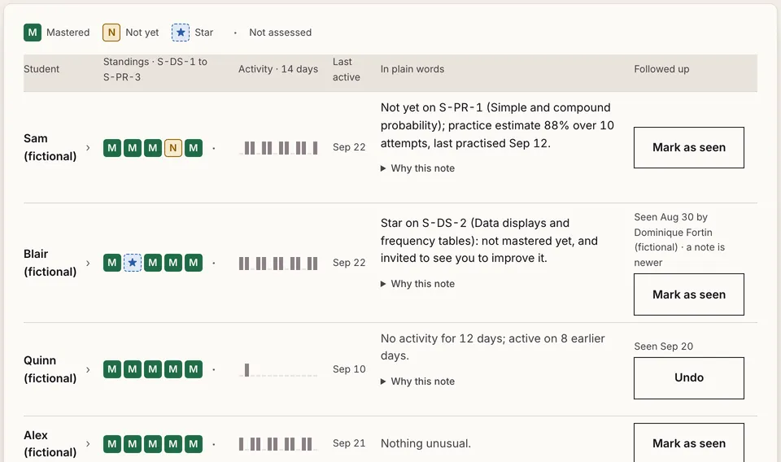Select Quinn's second standing badge
Viewport: 781px width, 462px height.
click(133, 369)
